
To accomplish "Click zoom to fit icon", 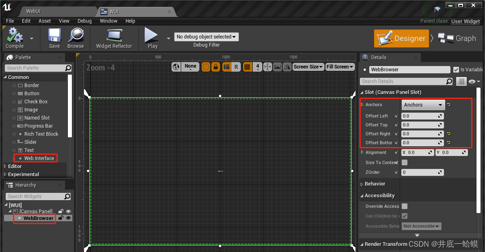I will 268,66.
